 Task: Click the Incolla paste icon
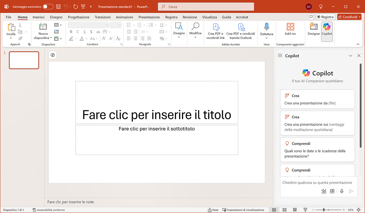click(x=11, y=27)
